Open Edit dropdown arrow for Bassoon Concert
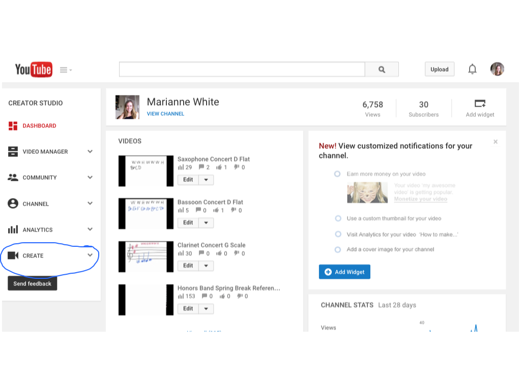 click(x=206, y=223)
